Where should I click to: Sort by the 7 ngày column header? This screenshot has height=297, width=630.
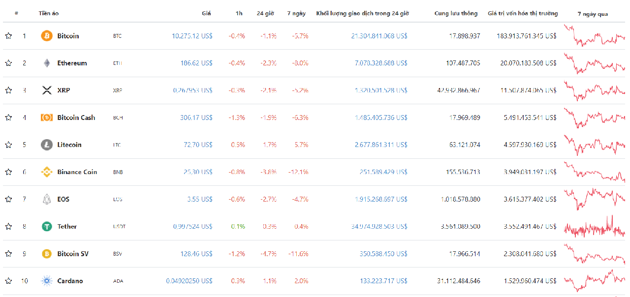point(297,13)
